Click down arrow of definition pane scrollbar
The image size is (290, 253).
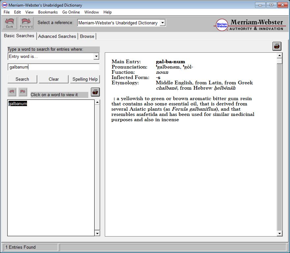pyautogui.click(x=279, y=234)
